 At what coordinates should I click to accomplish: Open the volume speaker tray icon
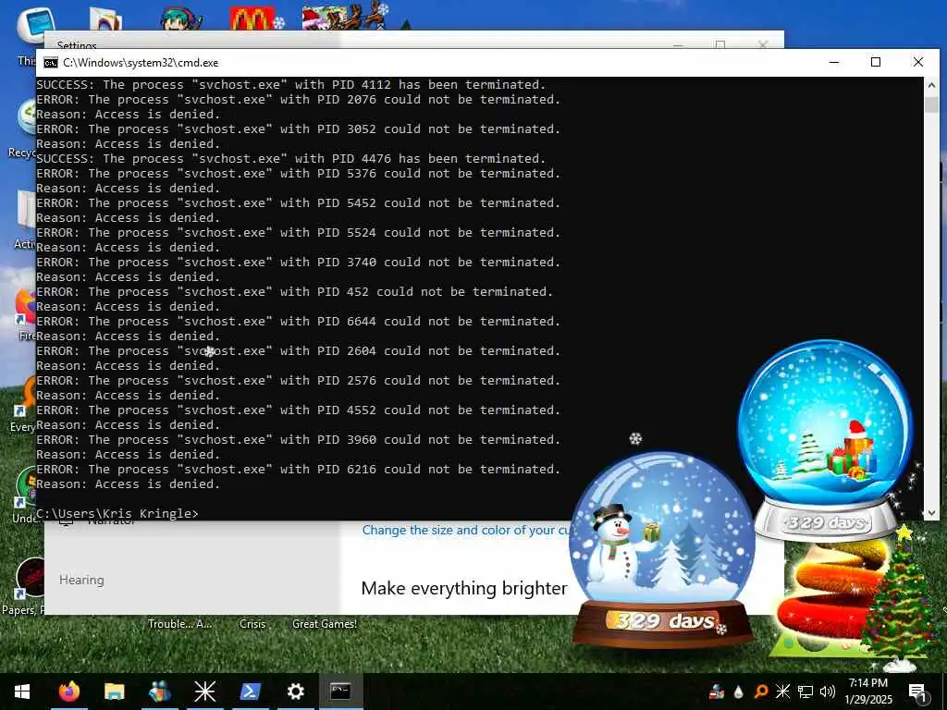click(828, 692)
